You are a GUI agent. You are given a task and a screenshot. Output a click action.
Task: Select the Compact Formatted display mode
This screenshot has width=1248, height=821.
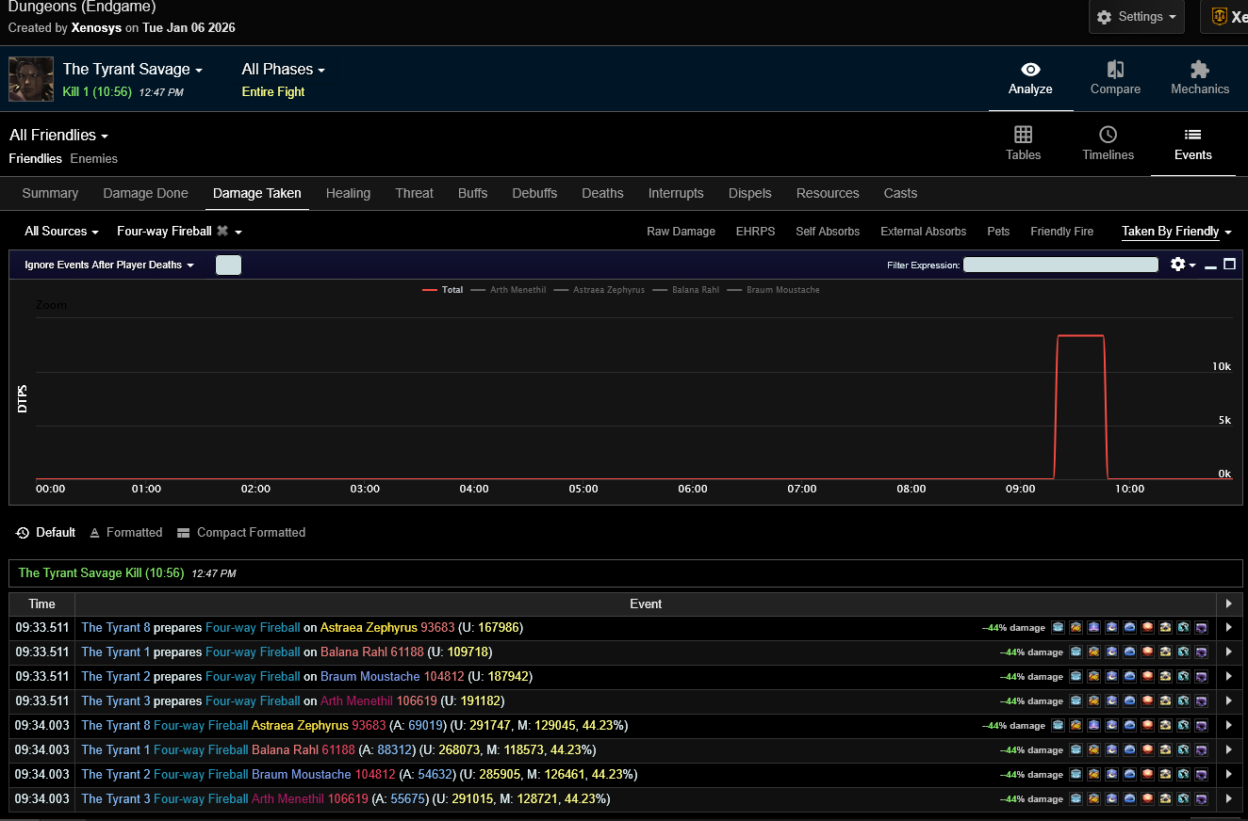pyautogui.click(x=241, y=532)
